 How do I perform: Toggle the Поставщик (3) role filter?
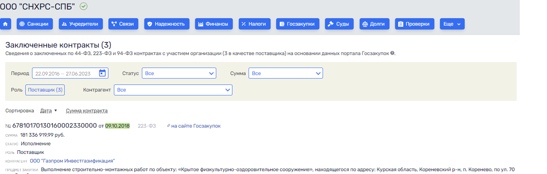(x=45, y=90)
